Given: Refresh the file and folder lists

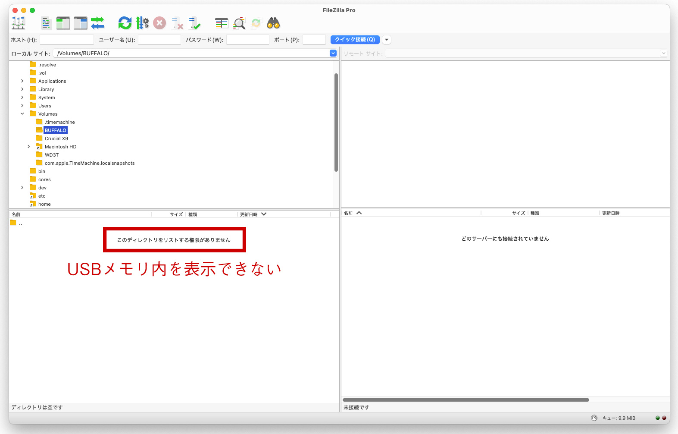Looking at the screenshot, I should 125,23.
